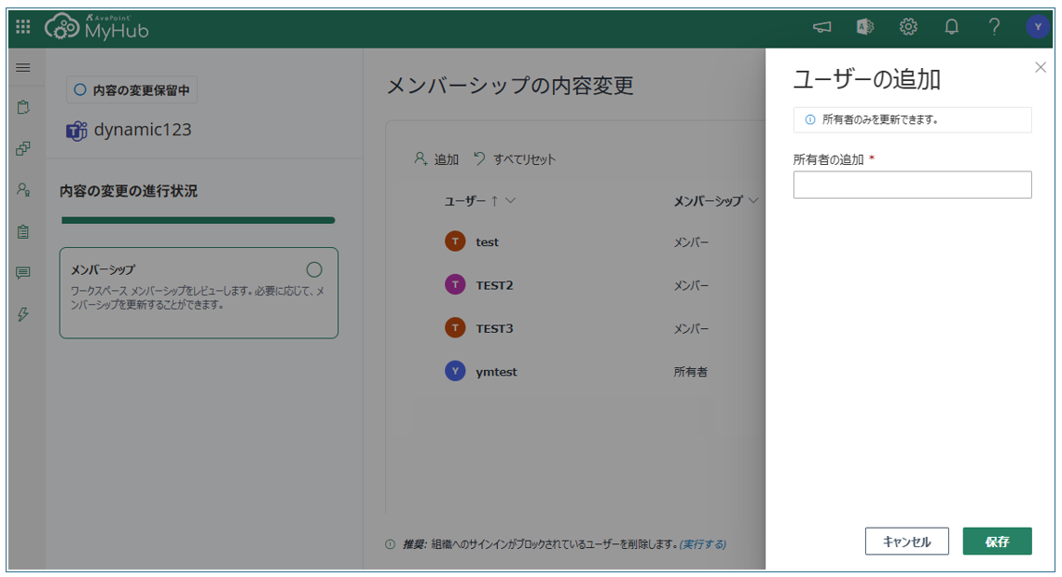The width and height of the screenshot is (1062, 577).
Task: Click the user name ymtest
Action: point(496,372)
